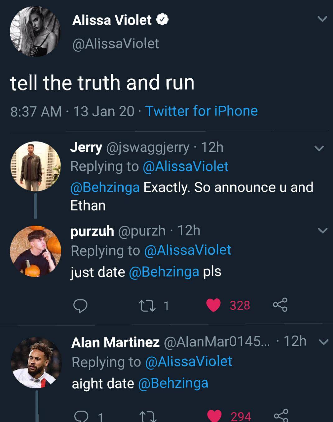Viewport: 333px width, 422px height.
Task: Like Alan Martinez's reply
Action: [214, 416]
